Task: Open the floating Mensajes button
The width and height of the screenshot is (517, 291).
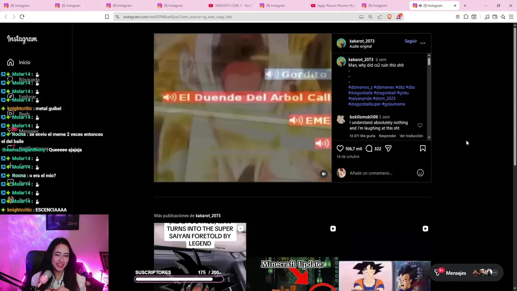Action: 467,273
